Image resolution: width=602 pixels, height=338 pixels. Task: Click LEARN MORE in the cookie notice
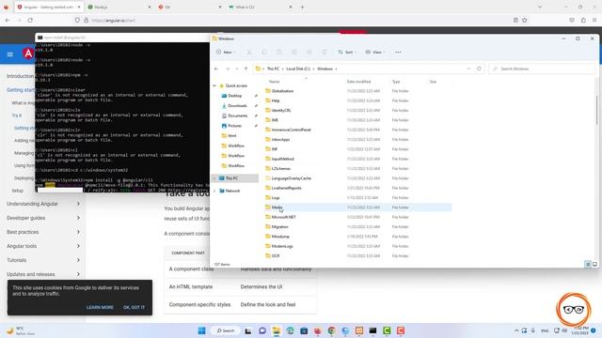[x=100, y=307]
